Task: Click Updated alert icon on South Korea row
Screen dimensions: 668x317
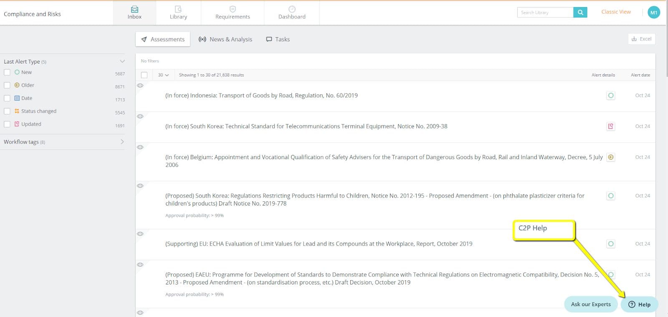Action: click(610, 127)
